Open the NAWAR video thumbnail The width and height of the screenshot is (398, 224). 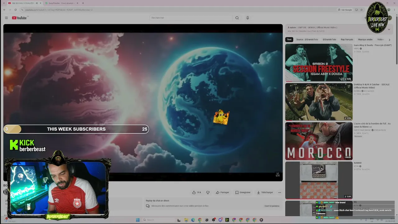pos(319,180)
